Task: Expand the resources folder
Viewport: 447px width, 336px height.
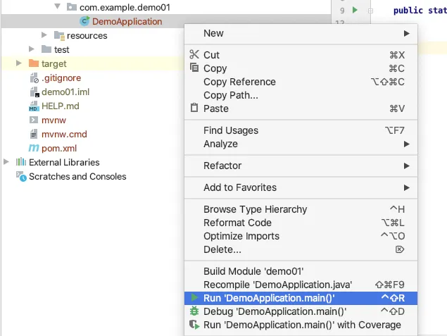Action: (x=44, y=35)
